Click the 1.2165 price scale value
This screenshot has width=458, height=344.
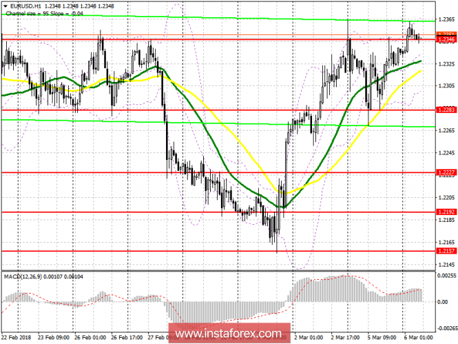(x=446, y=242)
